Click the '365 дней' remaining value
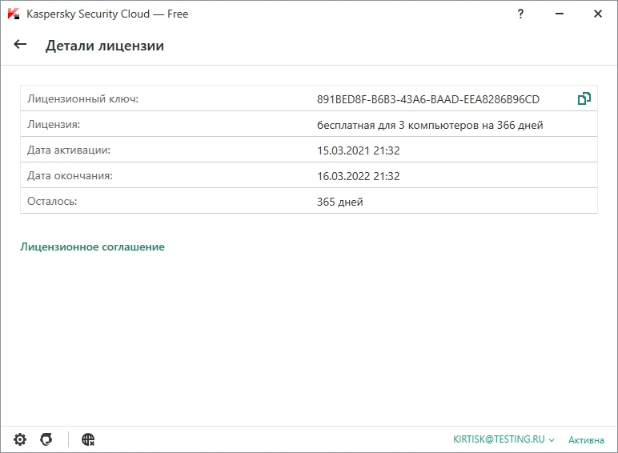The width and height of the screenshot is (618, 453). tap(339, 202)
